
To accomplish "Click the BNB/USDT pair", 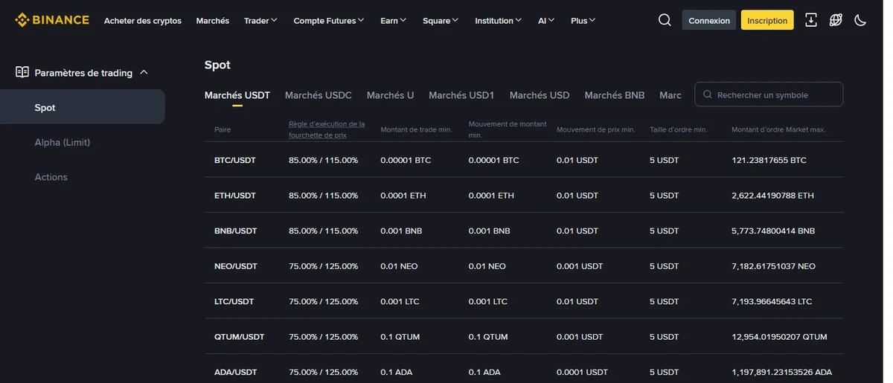I will tap(236, 231).
